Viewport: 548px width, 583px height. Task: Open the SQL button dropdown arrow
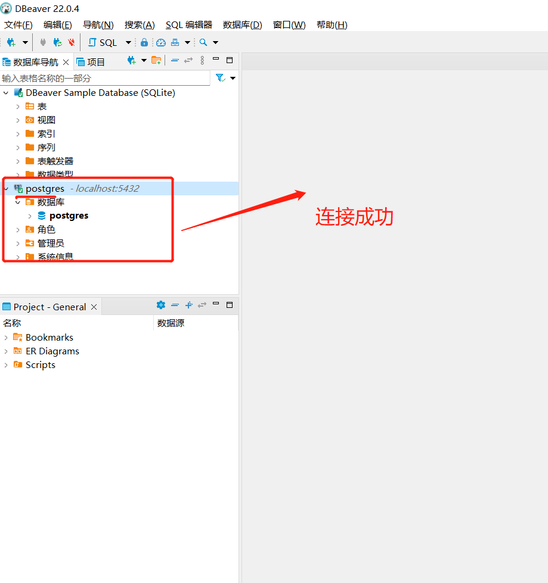click(x=128, y=42)
